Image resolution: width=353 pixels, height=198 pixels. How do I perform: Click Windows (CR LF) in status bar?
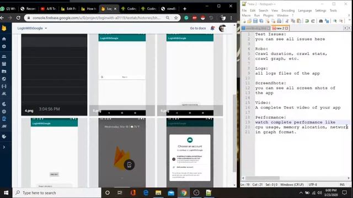(x=292, y=185)
